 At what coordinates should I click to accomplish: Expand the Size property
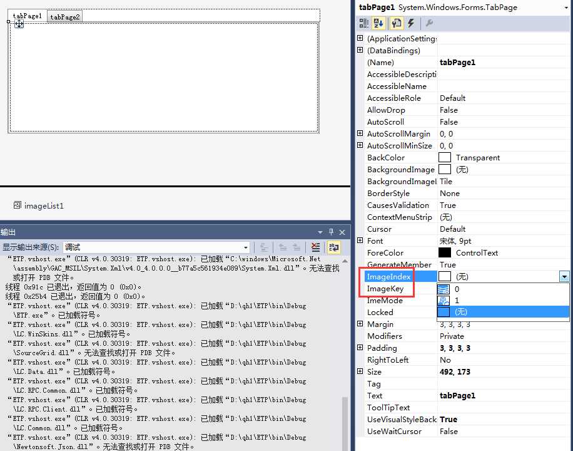pos(360,371)
